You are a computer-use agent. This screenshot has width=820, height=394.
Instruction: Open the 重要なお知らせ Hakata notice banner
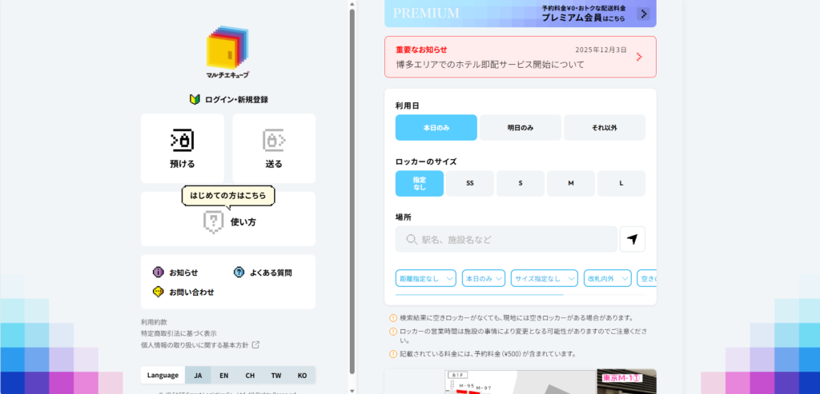click(x=520, y=57)
